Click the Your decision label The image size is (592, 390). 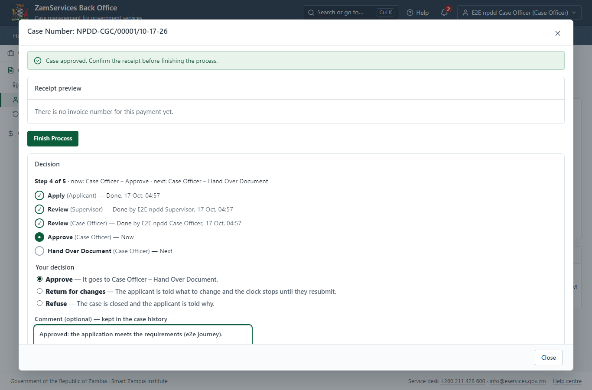pos(55,267)
